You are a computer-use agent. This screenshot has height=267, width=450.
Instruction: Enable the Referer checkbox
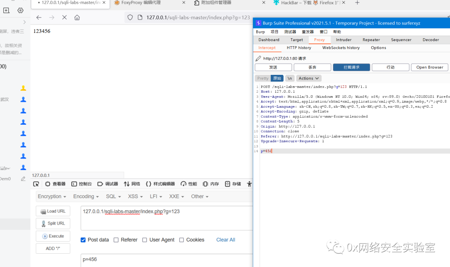click(116, 240)
